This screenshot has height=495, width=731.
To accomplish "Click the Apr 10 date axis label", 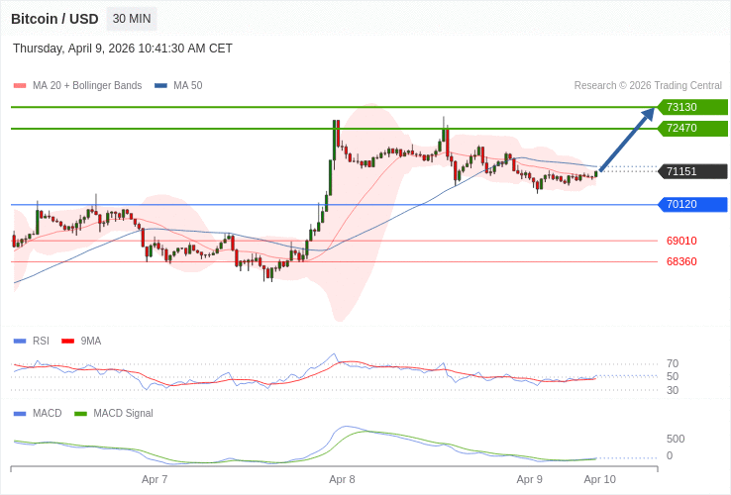I will coord(600,479).
